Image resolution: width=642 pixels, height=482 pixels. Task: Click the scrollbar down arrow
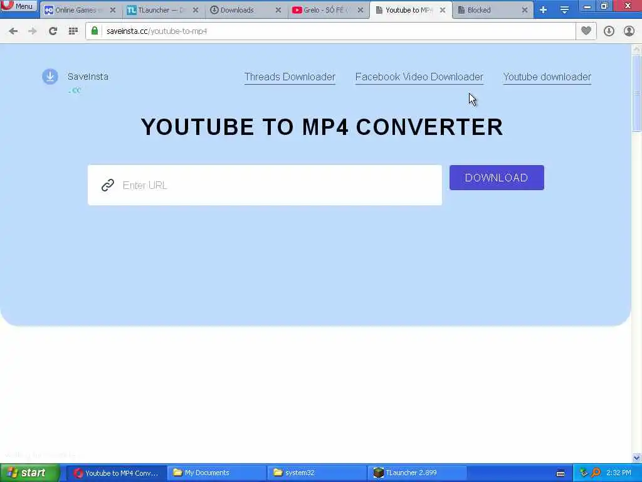pyautogui.click(x=636, y=458)
